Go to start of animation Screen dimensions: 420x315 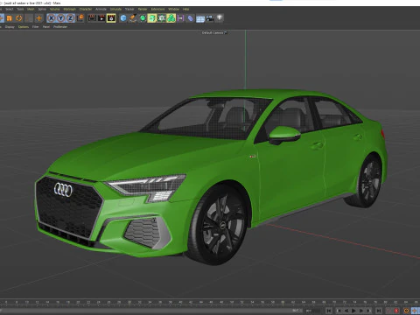[x=328, y=311]
